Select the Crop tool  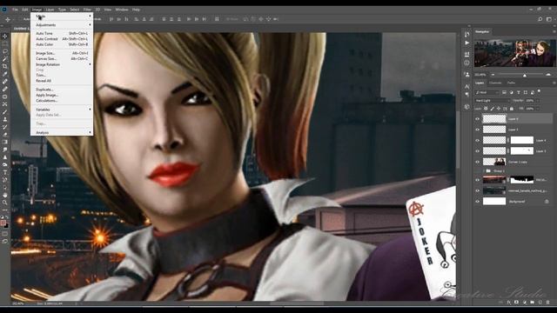5,66
